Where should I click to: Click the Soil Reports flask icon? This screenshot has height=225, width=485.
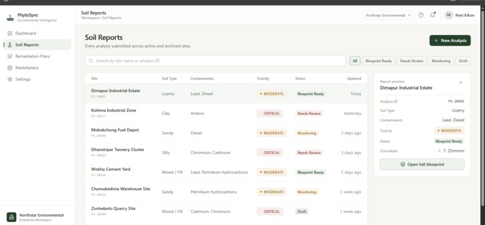[10, 44]
